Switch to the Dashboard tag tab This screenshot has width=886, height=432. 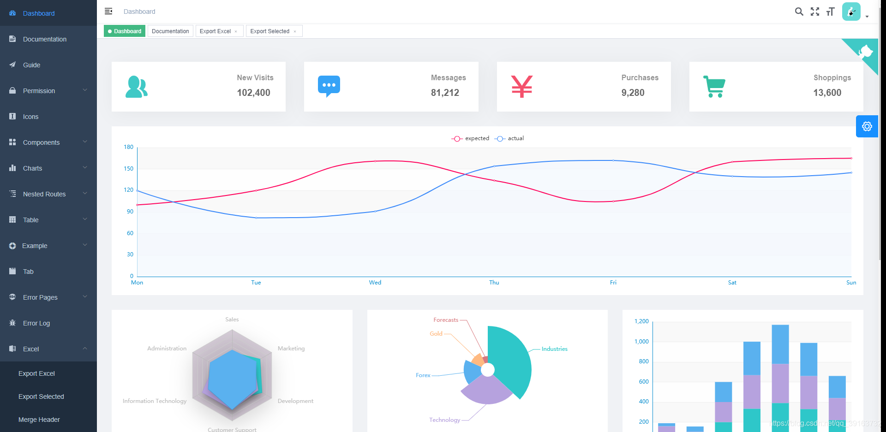point(125,31)
